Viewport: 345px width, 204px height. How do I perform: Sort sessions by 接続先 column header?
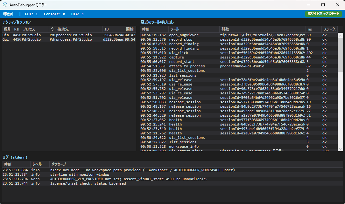[x=79, y=29]
